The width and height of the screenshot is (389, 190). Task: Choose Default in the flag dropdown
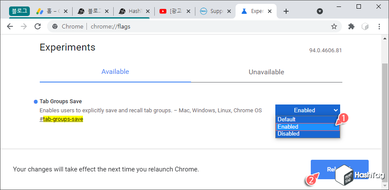(x=308, y=120)
